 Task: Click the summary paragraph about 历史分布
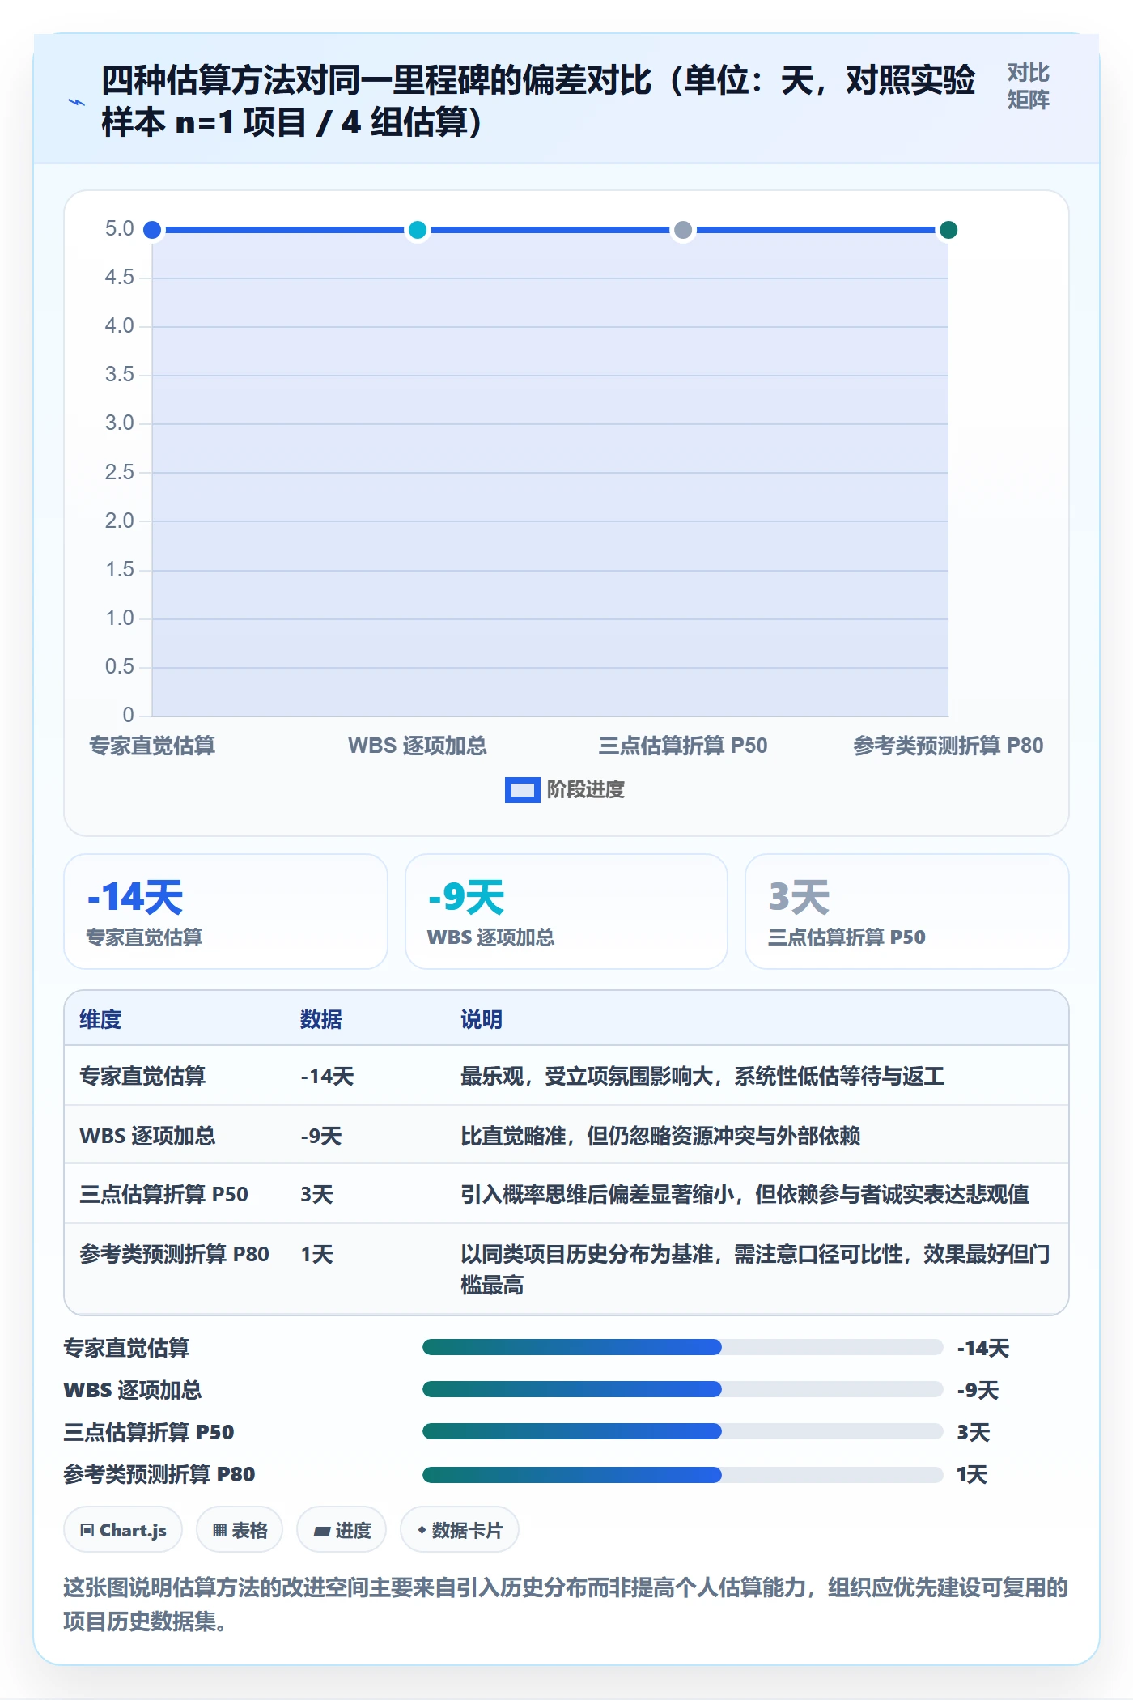pos(566,1604)
